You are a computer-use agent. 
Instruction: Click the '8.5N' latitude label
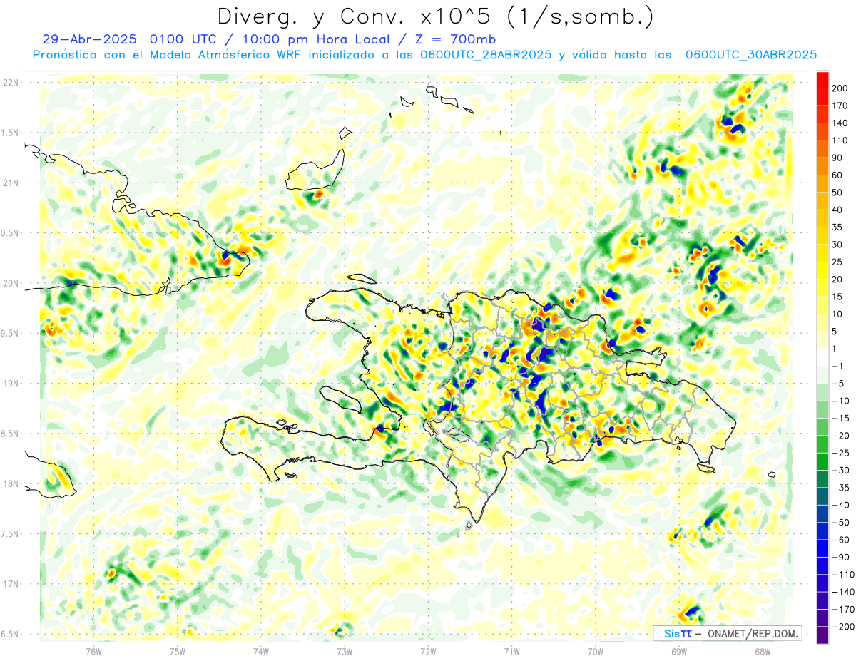point(10,434)
